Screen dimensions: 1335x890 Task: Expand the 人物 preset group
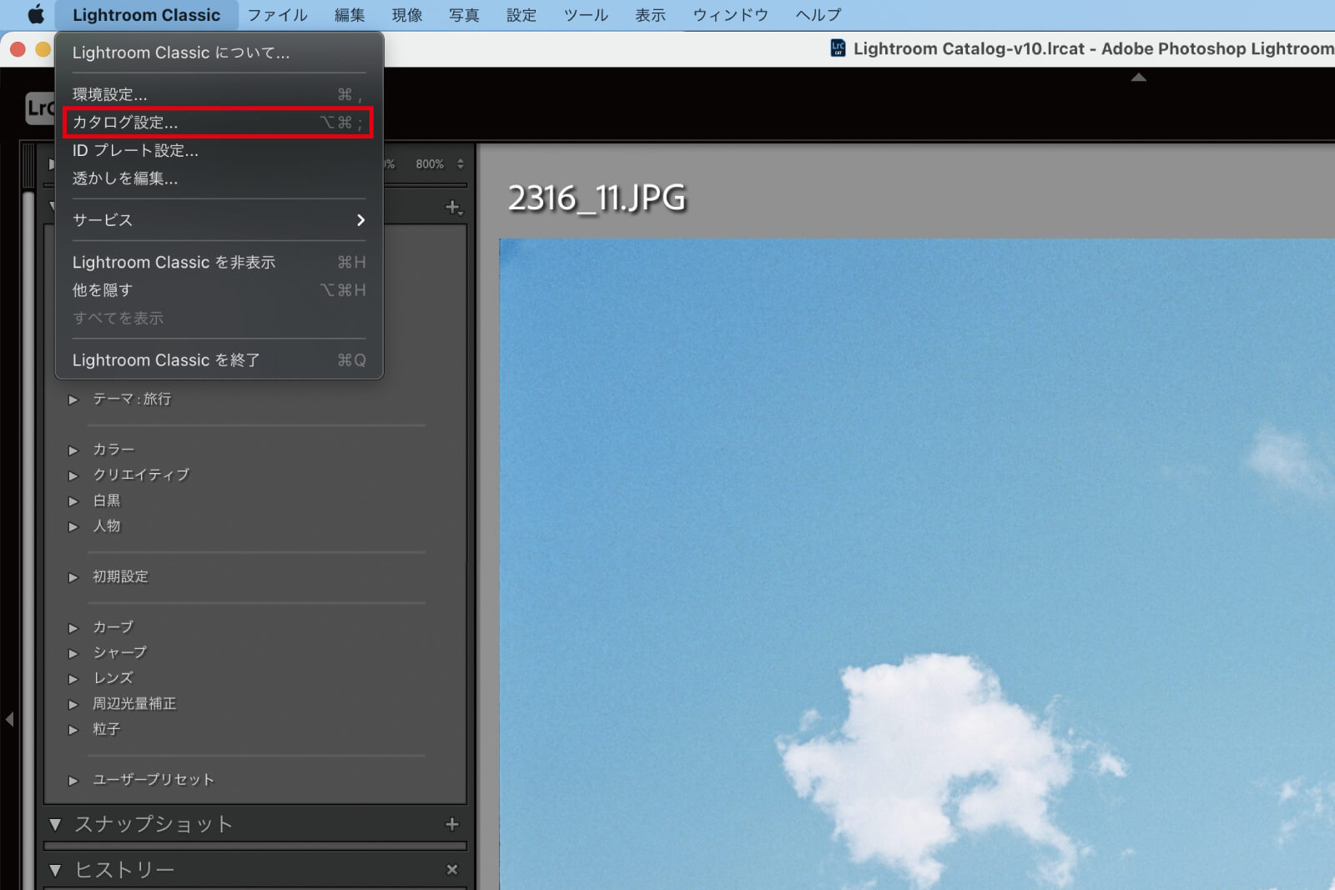(x=73, y=526)
